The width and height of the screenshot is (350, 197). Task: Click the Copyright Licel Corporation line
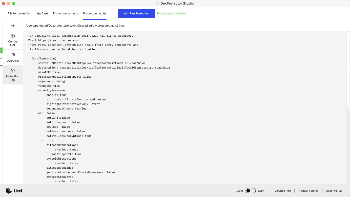[x=80, y=36]
